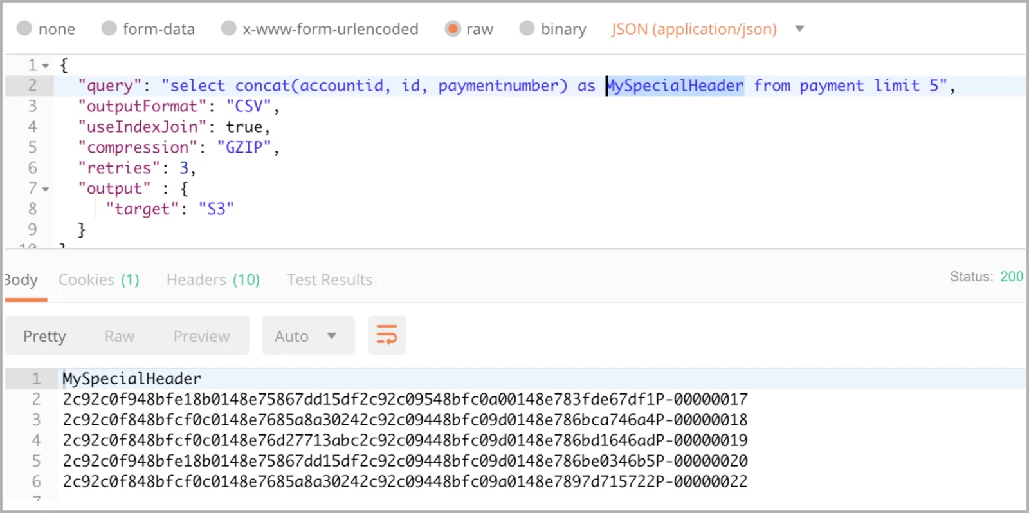Open the Auto format dropdown
This screenshot has width=1029, height=513.
click(308, 335)
